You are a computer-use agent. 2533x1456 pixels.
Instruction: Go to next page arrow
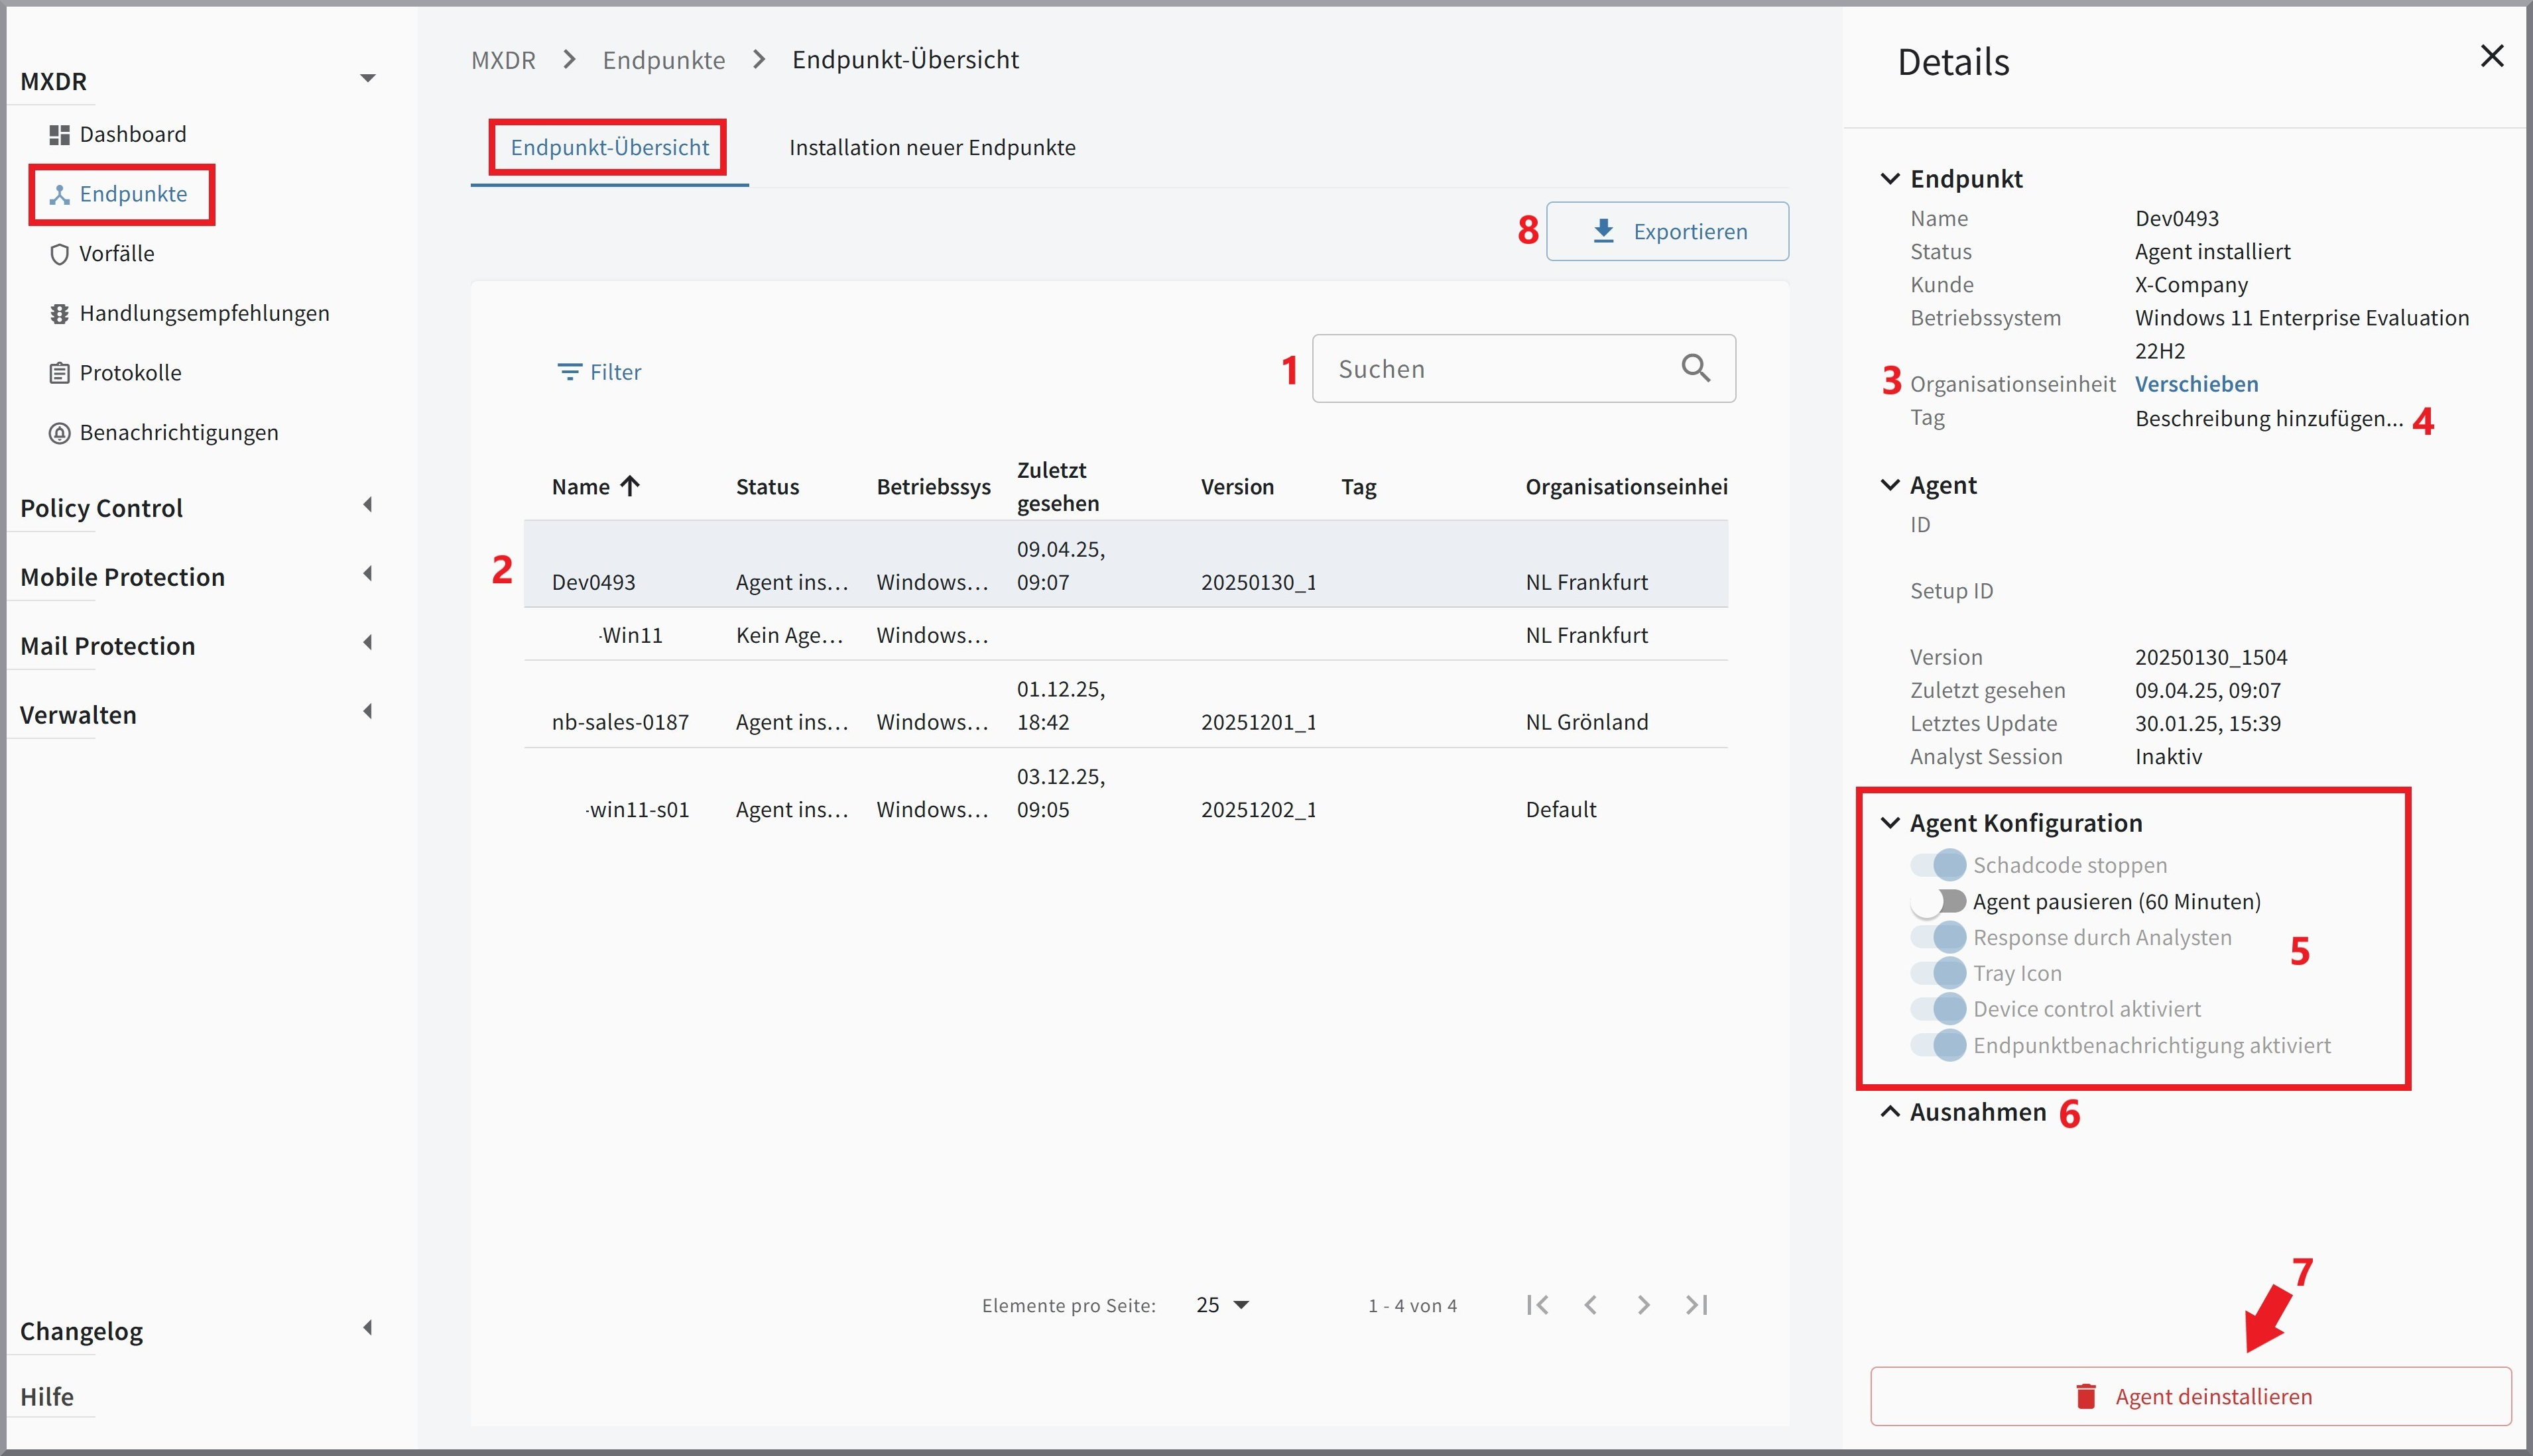pos(1644,1305)
